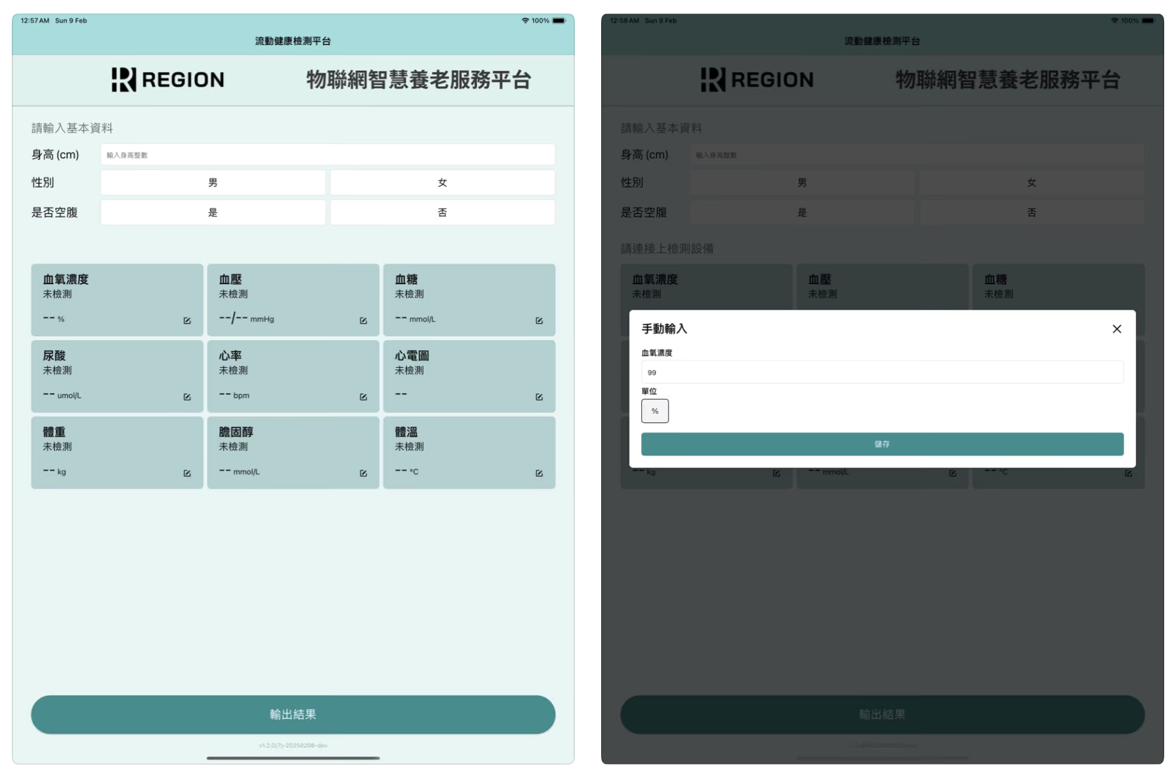Select 男 for gender
Screen dimensions: 1176x780
pos(213,183)
